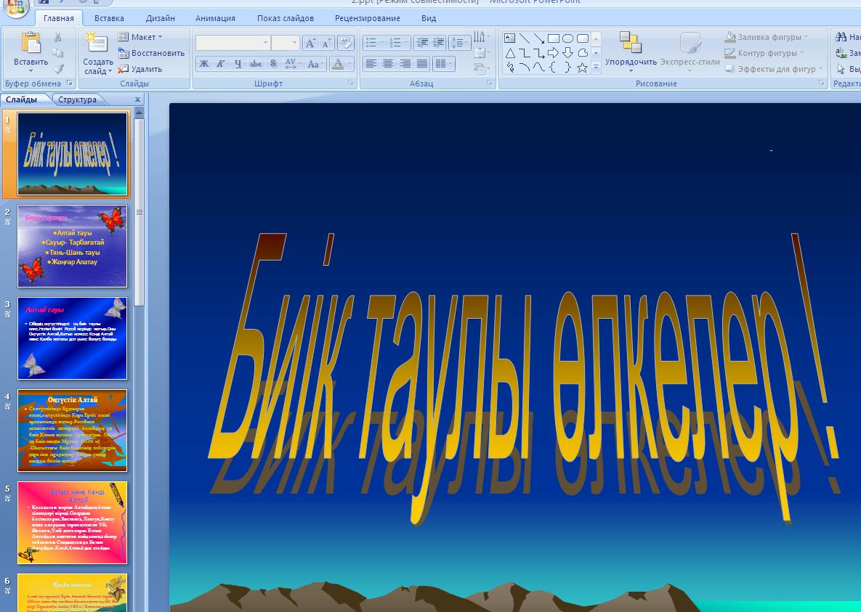Select the triangle shape

[509, 53]
